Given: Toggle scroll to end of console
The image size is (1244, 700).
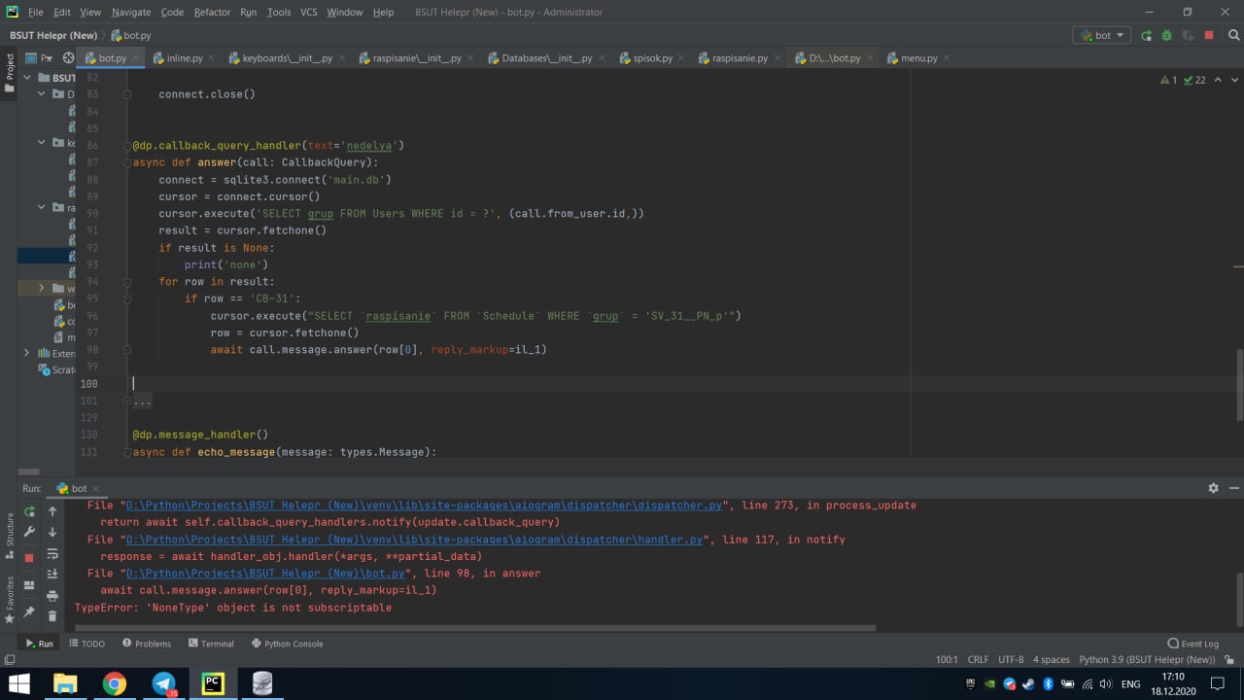Looking at the screenshot, I should [52, 574].
